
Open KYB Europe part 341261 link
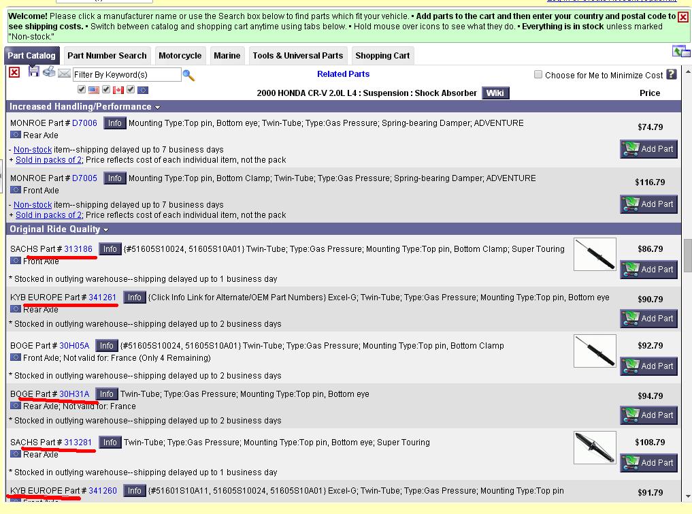click(102, 298)
